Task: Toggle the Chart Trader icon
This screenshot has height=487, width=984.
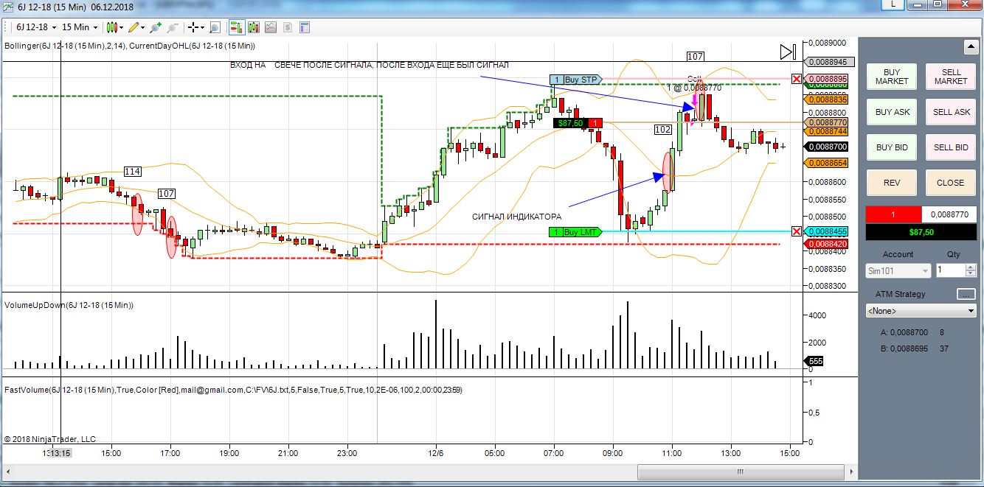Action: [237, 27]
